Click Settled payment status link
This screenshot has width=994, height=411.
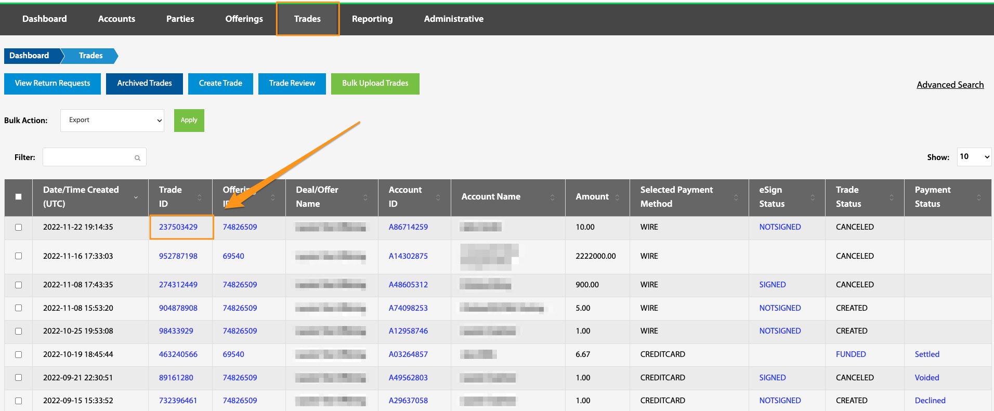pyautogui.click(x=927, y=354)
